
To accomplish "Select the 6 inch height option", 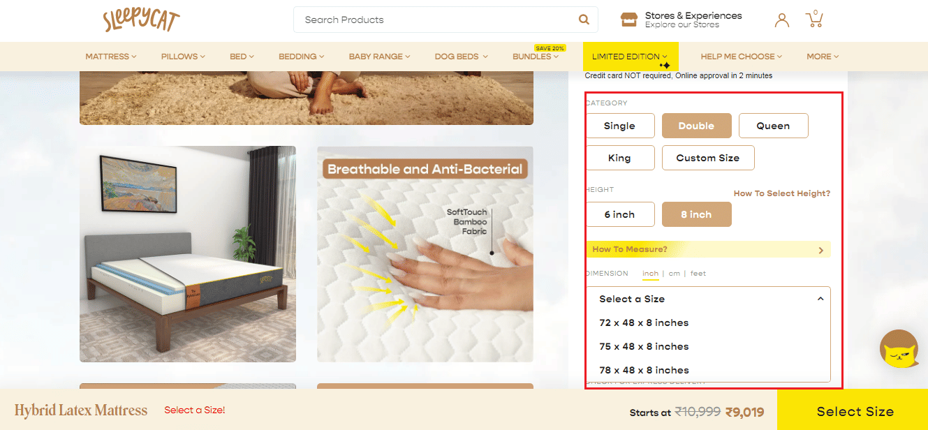I will coord(619,214).
